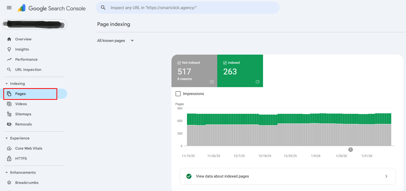Click the Core Web Vitals gauge icon
406x191 pixels.
click(9, 148)
